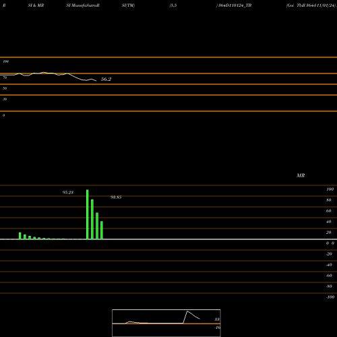Click the 33 label beside mini chart
Viewport: 337px width, 337px height.
[217, 319]
